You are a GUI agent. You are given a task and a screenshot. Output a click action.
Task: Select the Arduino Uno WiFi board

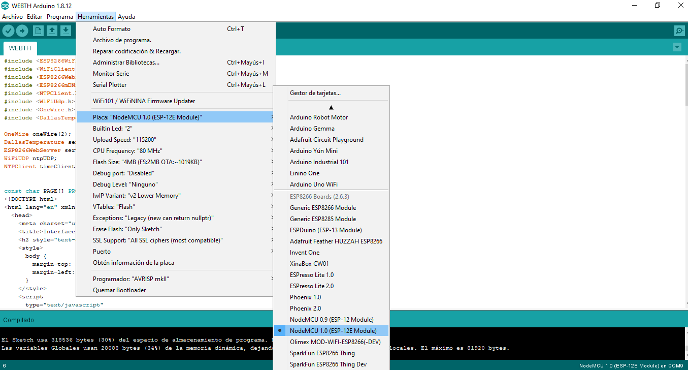[x=331, y=184]
